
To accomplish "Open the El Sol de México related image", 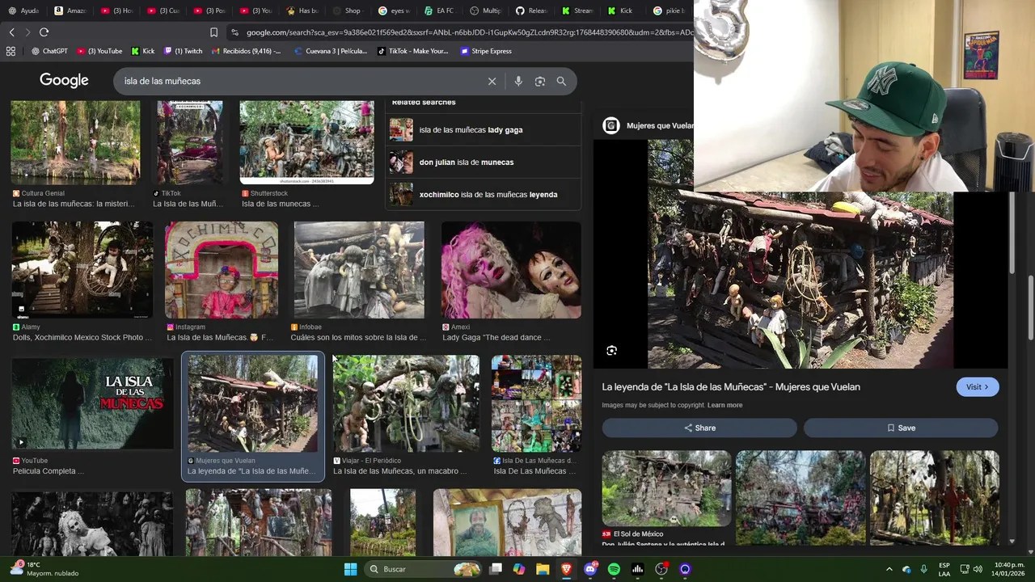I will coord(666,488).
